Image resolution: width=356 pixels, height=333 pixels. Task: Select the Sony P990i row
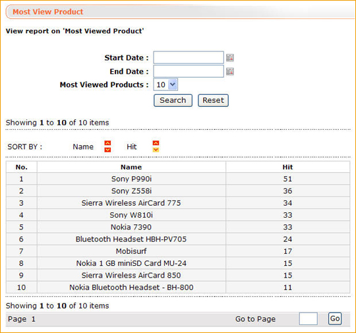tap(178, 179)
